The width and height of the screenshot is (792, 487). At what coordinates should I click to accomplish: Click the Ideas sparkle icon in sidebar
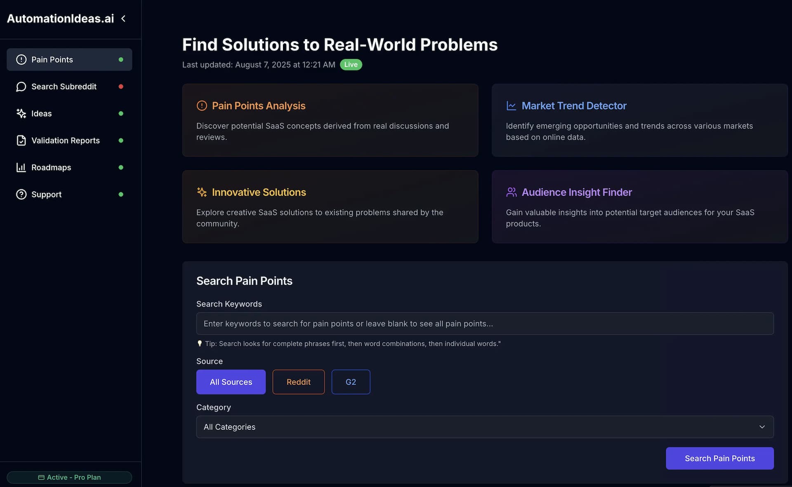21,113
